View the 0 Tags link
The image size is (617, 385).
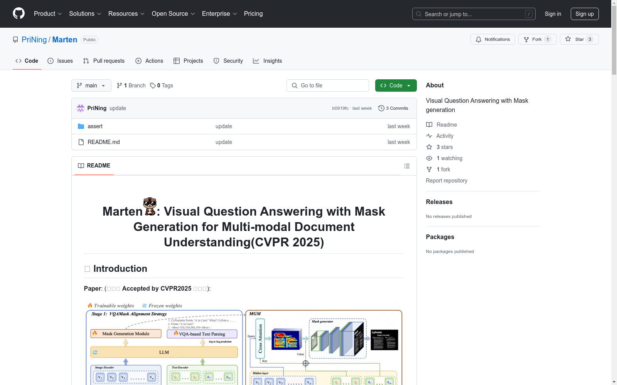162,85
